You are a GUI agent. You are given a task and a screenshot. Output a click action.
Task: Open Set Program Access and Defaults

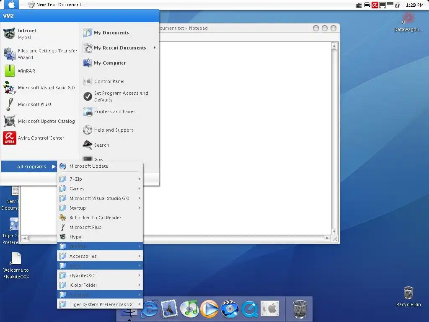coord(119,96)
